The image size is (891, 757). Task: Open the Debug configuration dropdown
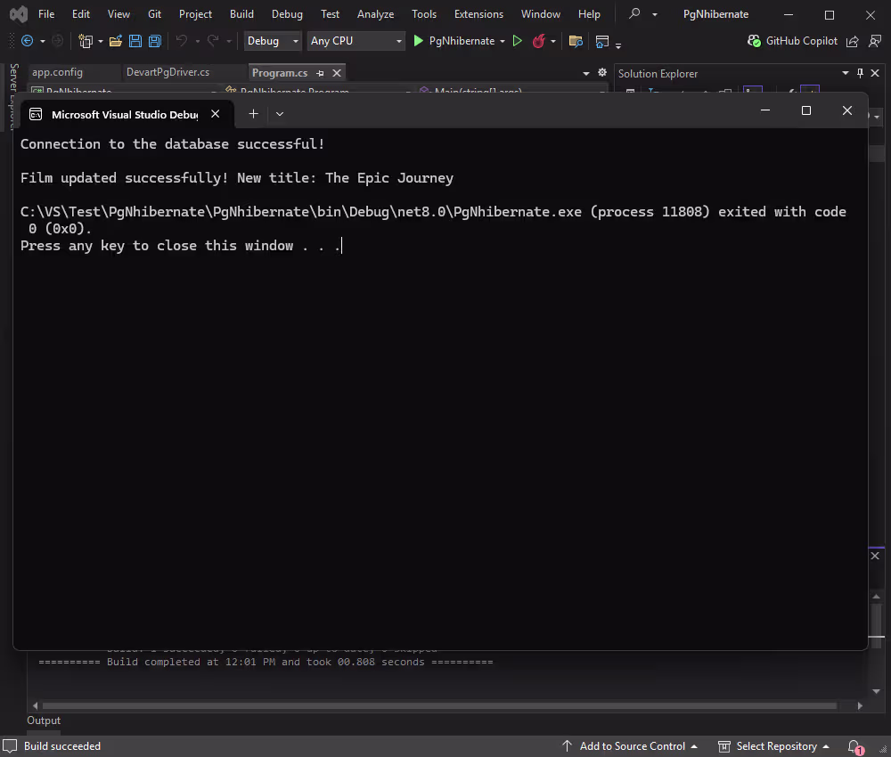[274, 41]
